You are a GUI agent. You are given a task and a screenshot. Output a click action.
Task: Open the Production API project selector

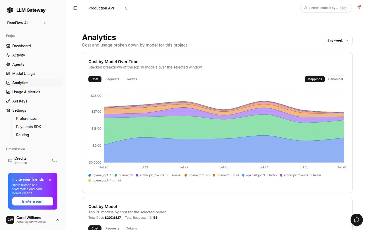(x=108, y=8)
